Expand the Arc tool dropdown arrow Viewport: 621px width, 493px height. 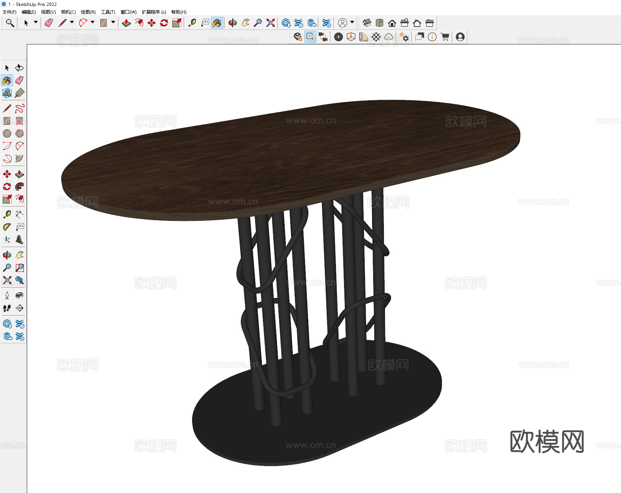click(x=93, y=22)
